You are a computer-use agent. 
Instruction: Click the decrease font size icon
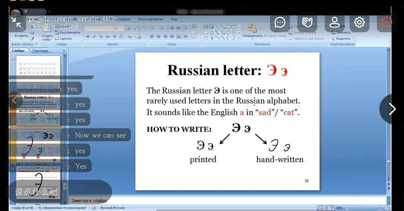(135, 29)
